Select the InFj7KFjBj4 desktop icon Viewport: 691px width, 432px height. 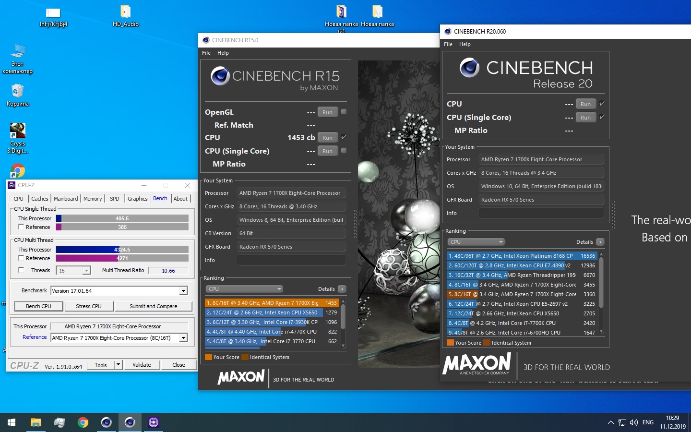tap(53, 16)
